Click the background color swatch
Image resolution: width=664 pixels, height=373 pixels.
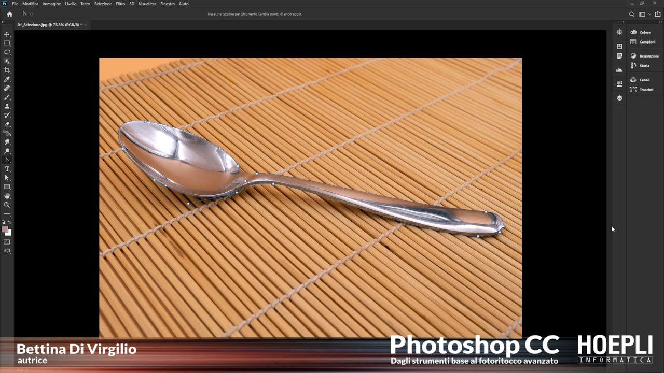[9, 233]
